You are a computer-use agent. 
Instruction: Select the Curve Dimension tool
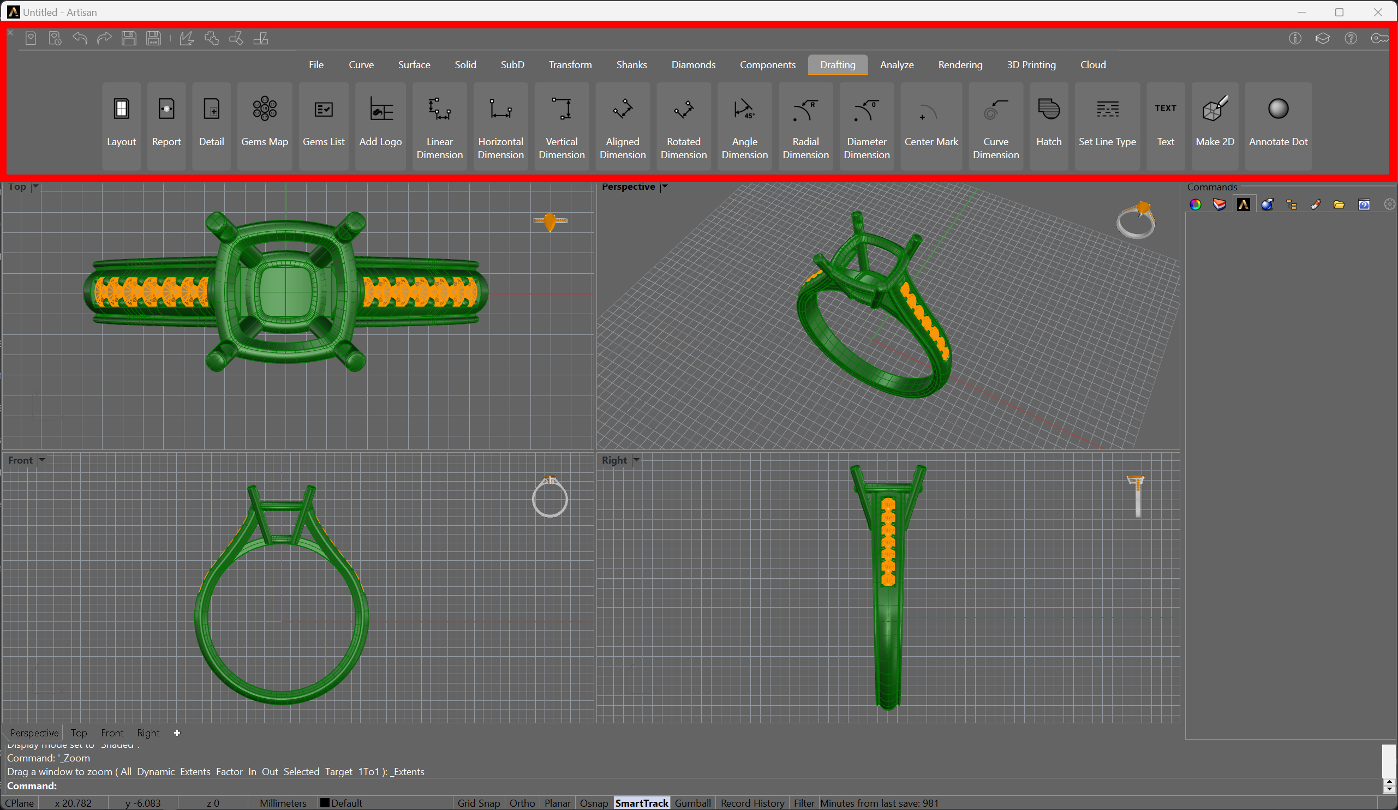(996, 126)
